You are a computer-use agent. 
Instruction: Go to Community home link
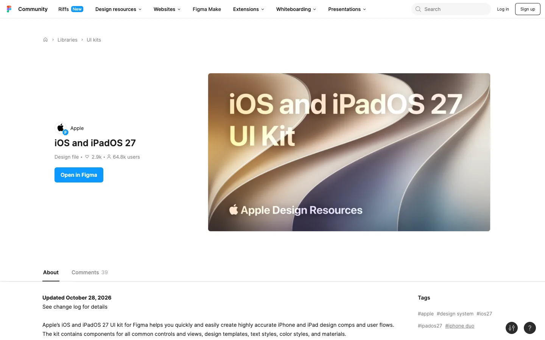pyautogui.click(x=33, y=9)
